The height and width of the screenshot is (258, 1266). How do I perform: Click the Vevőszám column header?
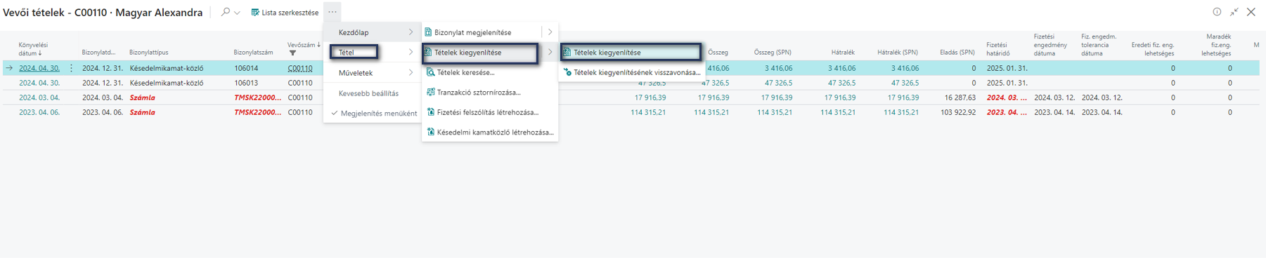coord(304,45)
